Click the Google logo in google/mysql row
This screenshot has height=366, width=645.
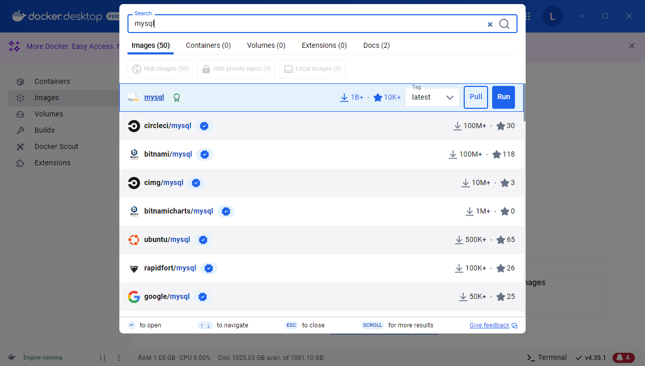[134, 297]
